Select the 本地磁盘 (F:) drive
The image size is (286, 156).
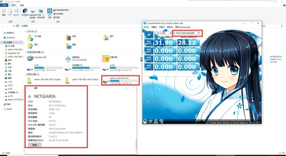[83, 67]
